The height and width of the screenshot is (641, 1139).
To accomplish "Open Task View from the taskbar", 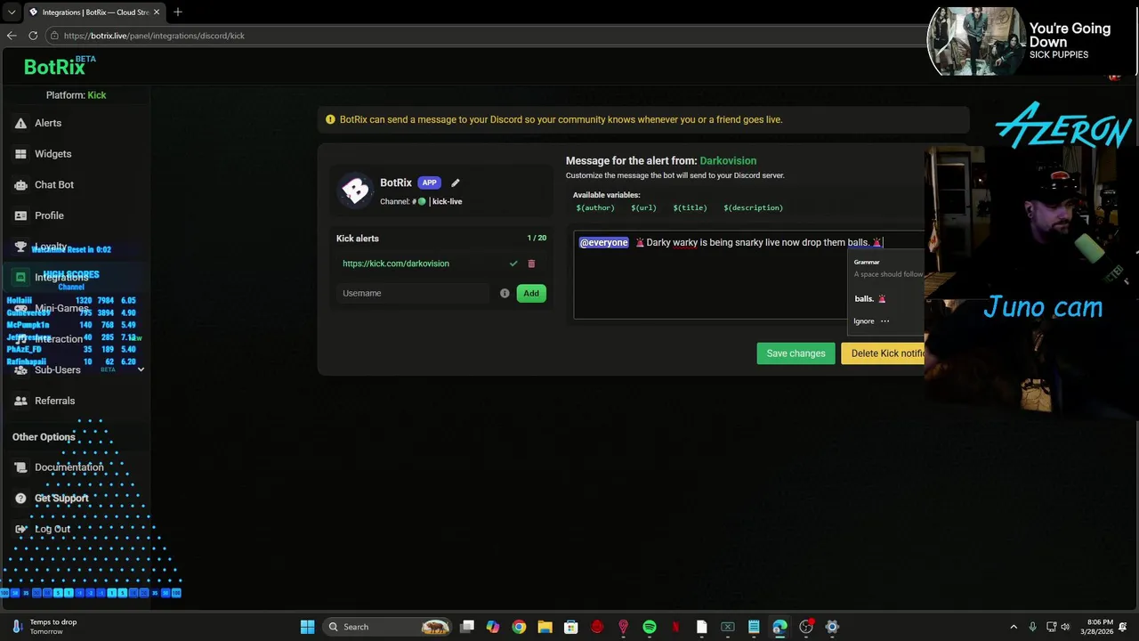I will [x=467, y=627].
